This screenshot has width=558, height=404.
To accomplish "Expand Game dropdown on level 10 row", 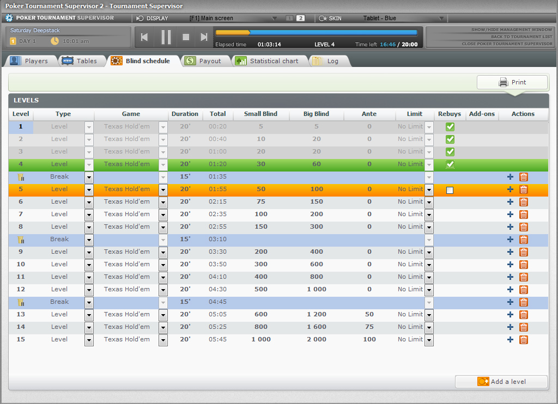I will (x=163, y=265).
